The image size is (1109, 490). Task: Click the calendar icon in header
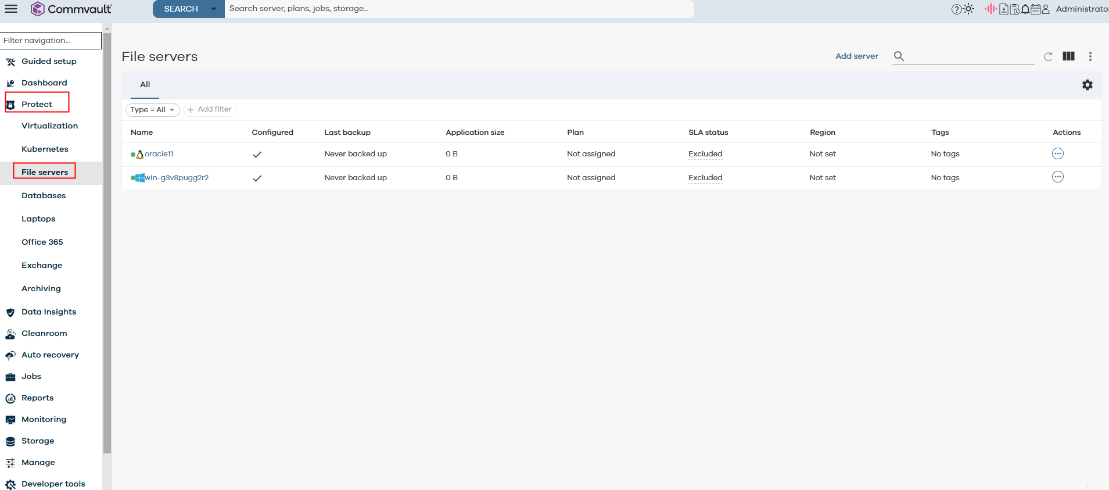coord(1035,9)
